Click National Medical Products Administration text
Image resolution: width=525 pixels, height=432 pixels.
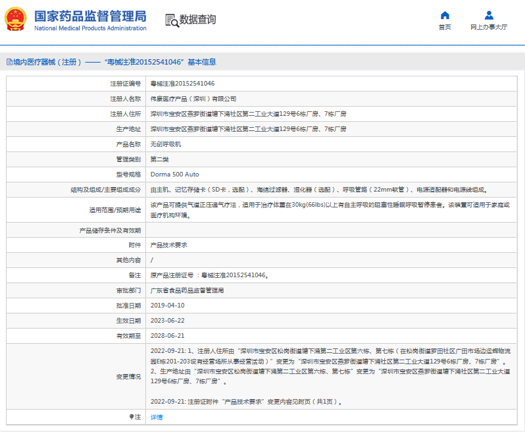tap(90, 28)
